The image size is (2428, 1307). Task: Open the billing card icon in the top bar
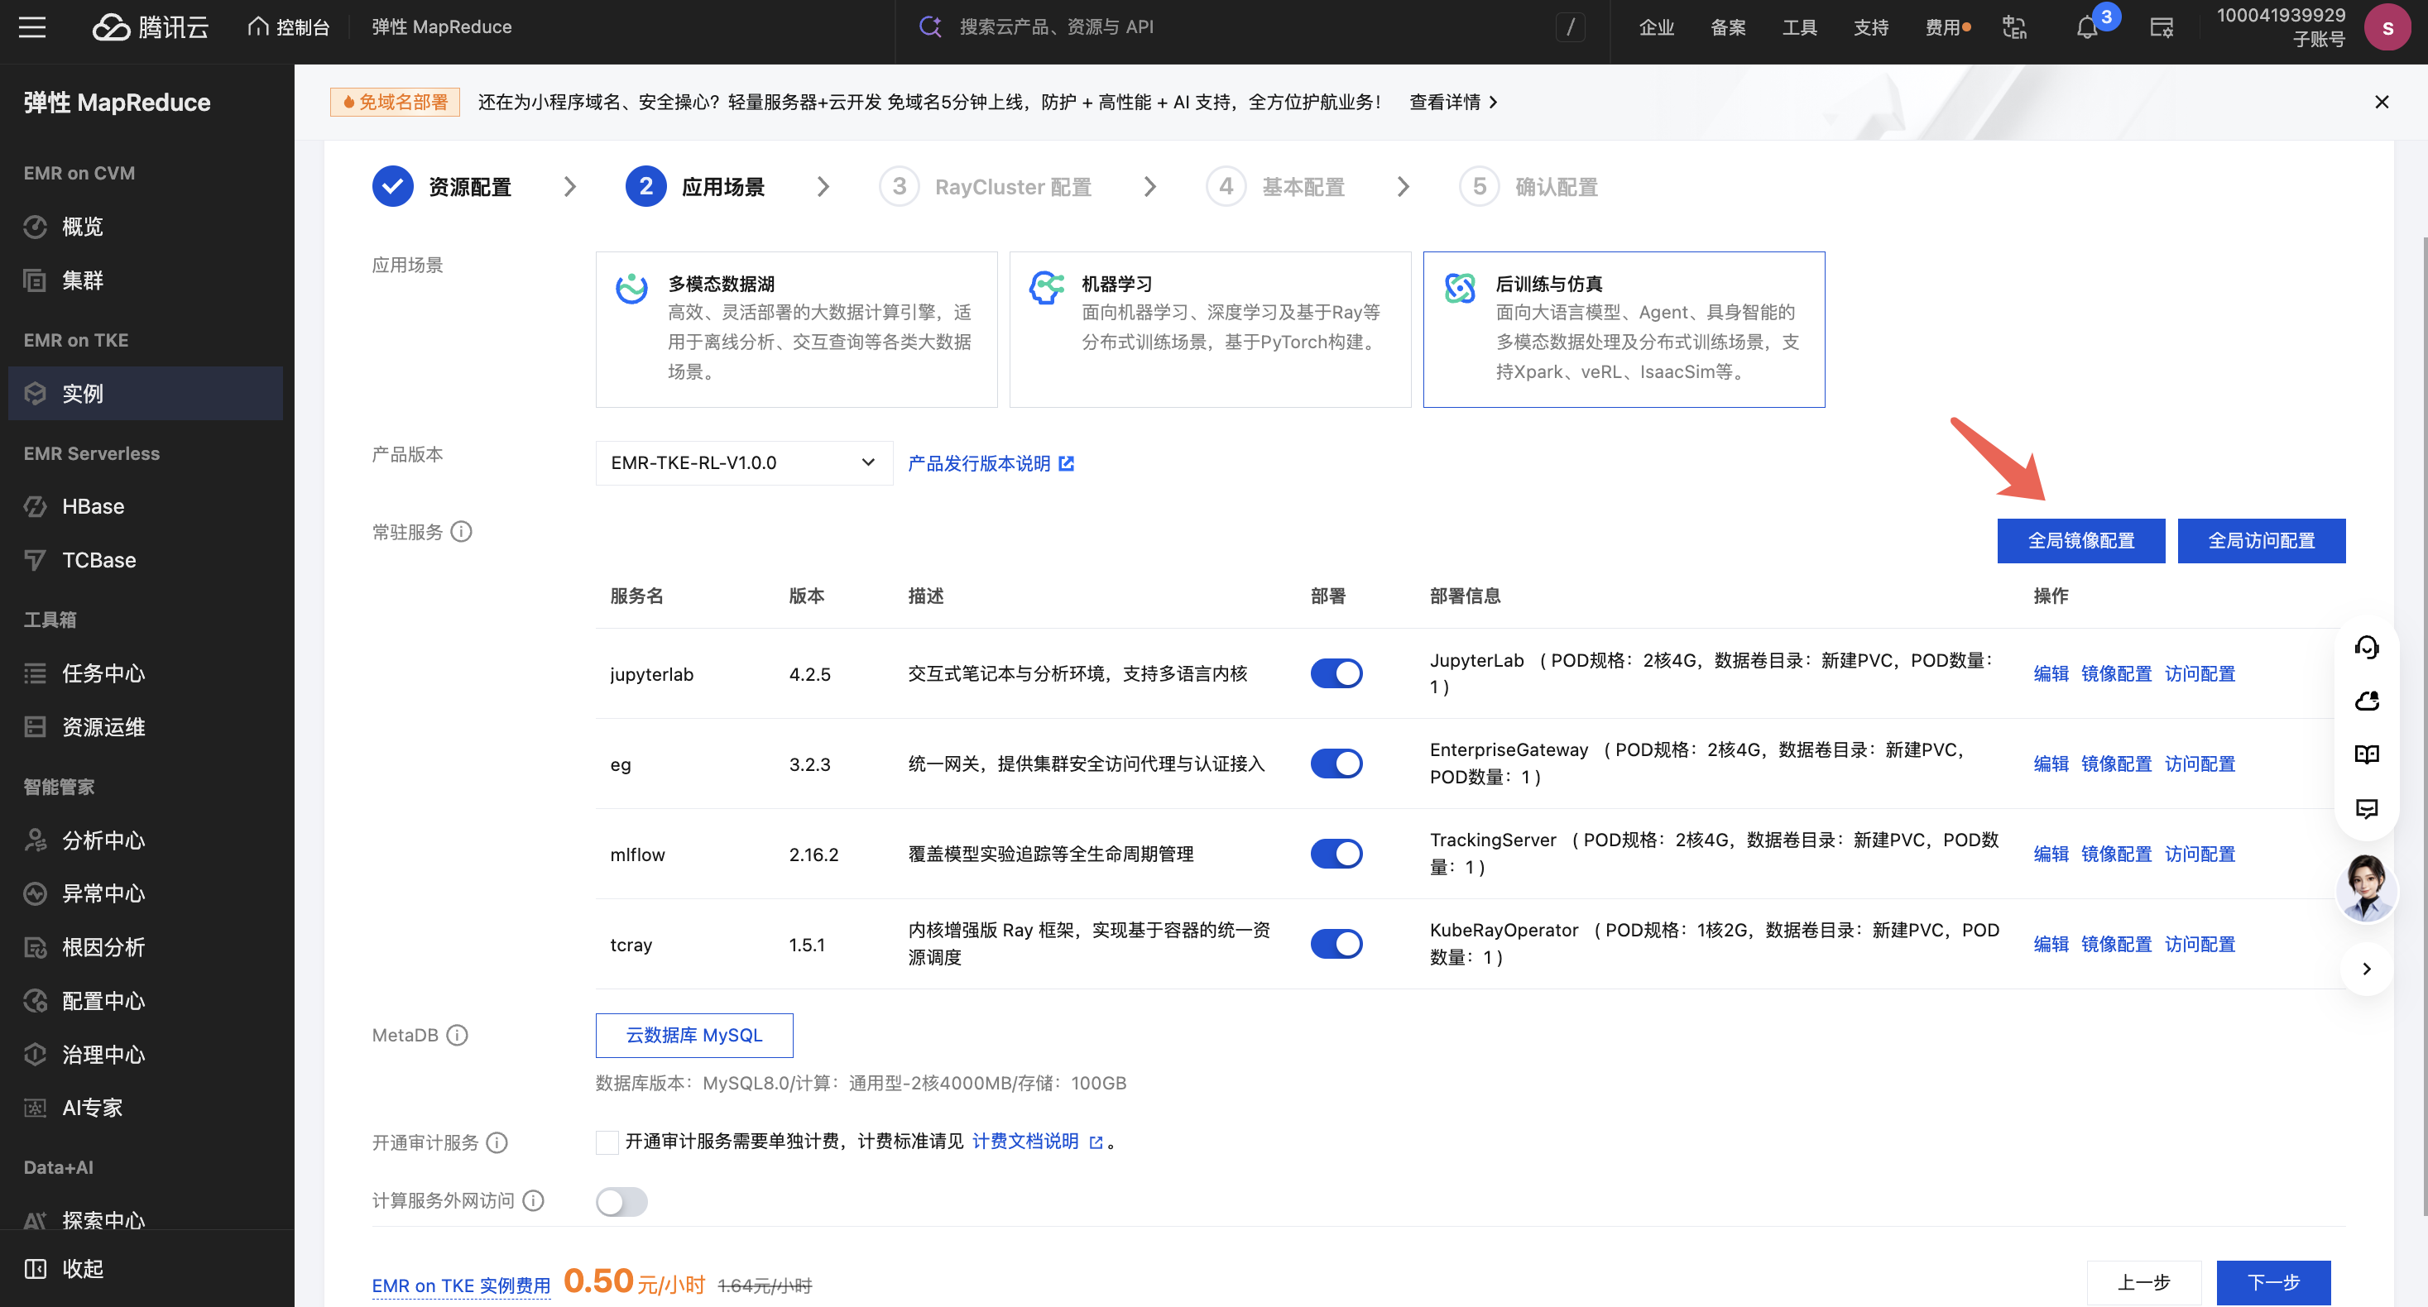pos(2162,26)
